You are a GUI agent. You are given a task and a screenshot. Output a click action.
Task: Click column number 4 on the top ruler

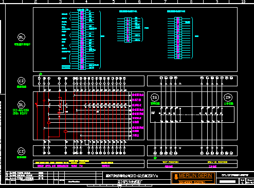click(86, 2)
